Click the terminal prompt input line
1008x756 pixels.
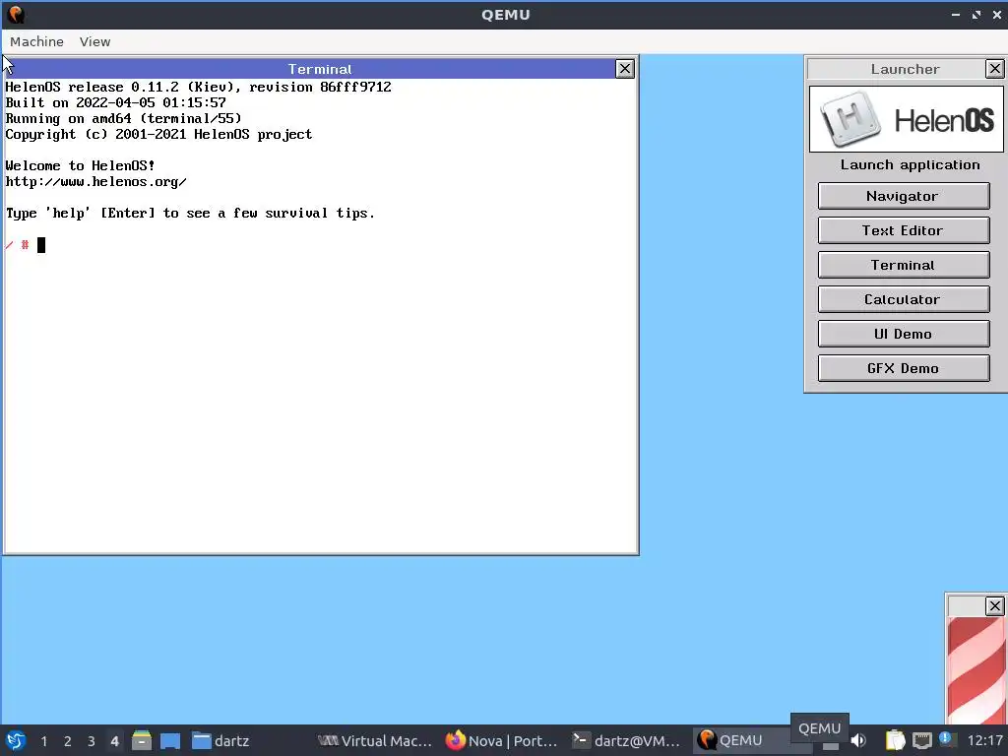click(x=320, y=245)
